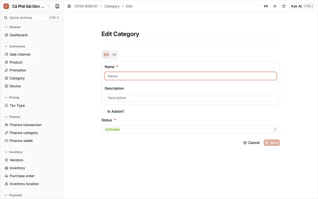The image size is (318, 199).
Task: Save the category form
Action: pyautogui.click(x=272, y=143)
